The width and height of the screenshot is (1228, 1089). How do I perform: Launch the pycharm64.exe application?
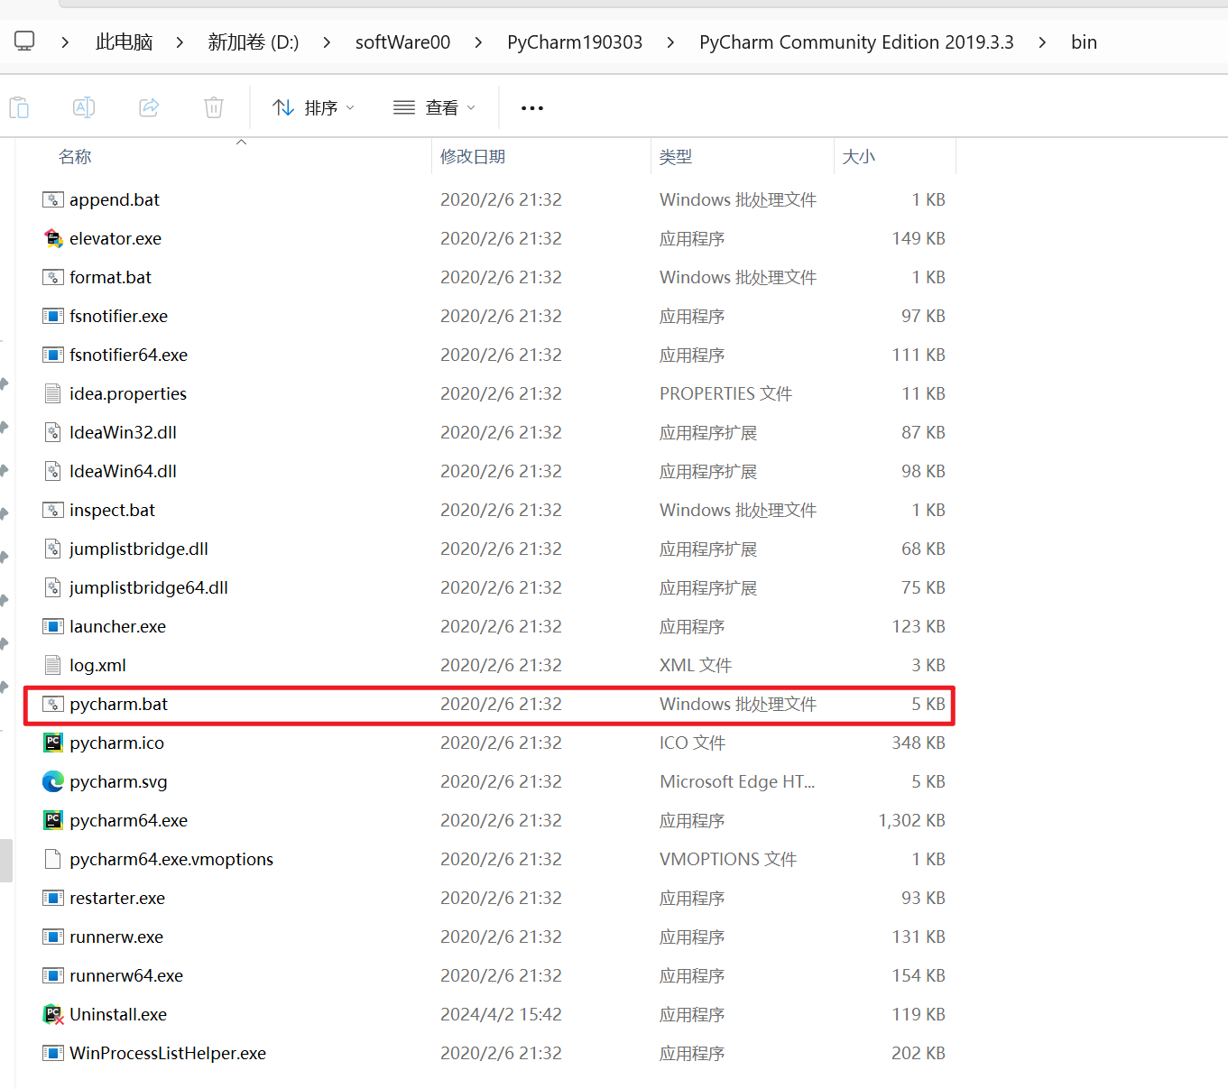point(129,820)
